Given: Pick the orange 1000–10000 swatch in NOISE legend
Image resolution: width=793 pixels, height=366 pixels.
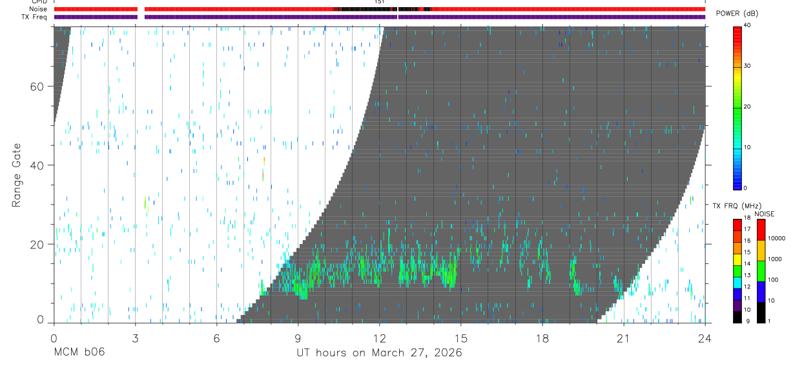Looking at the screenshot, I should pos(761,250).
